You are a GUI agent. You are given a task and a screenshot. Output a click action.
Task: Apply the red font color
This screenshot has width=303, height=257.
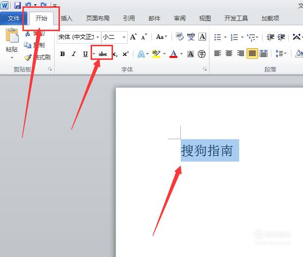[173, 54]
